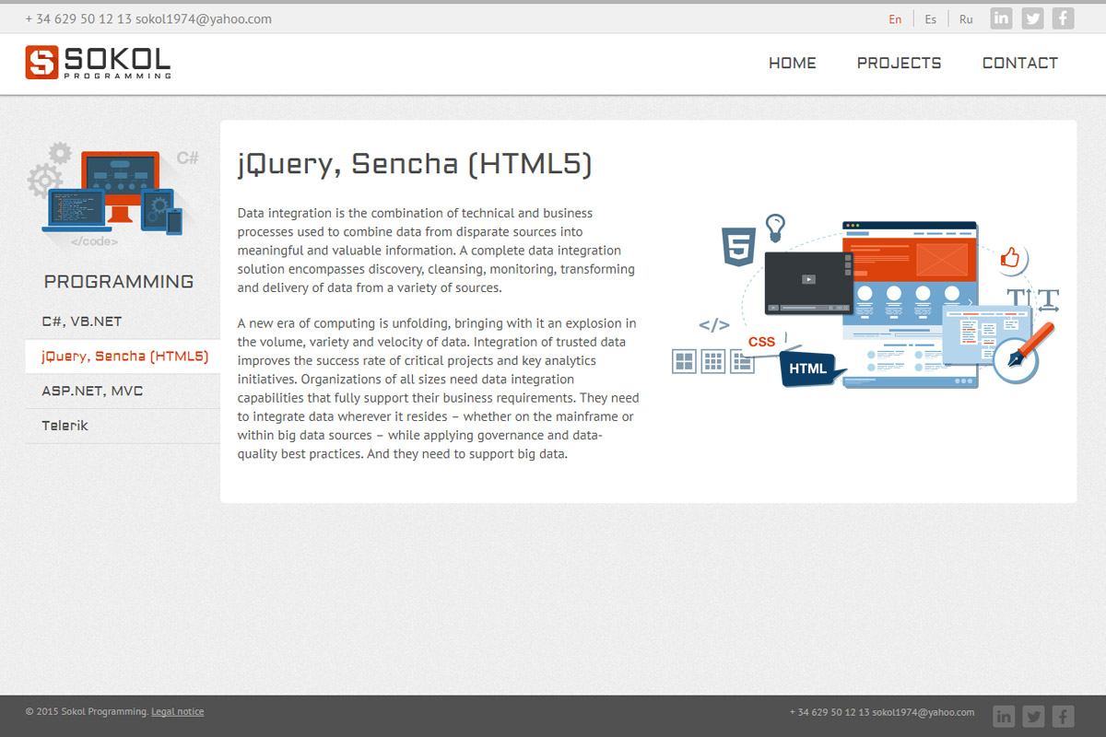Switch language to Spanish (Es)

[x=931, y=19]
